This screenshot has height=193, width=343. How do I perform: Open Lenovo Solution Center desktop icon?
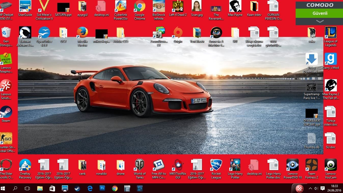pos(6,90)
